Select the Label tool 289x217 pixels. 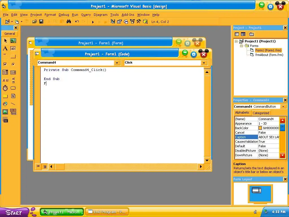[5, 49]
